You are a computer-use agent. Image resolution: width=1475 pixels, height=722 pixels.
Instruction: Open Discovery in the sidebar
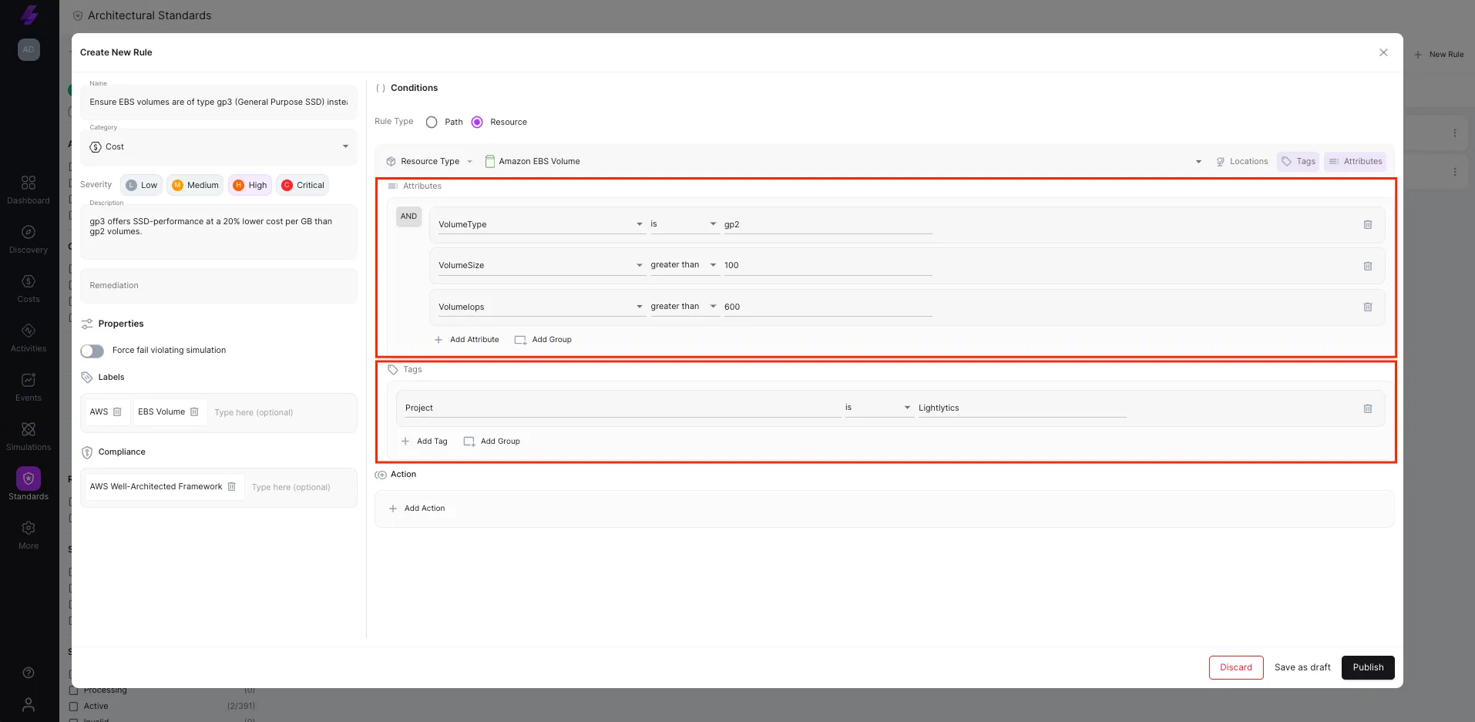click(29, 239)
